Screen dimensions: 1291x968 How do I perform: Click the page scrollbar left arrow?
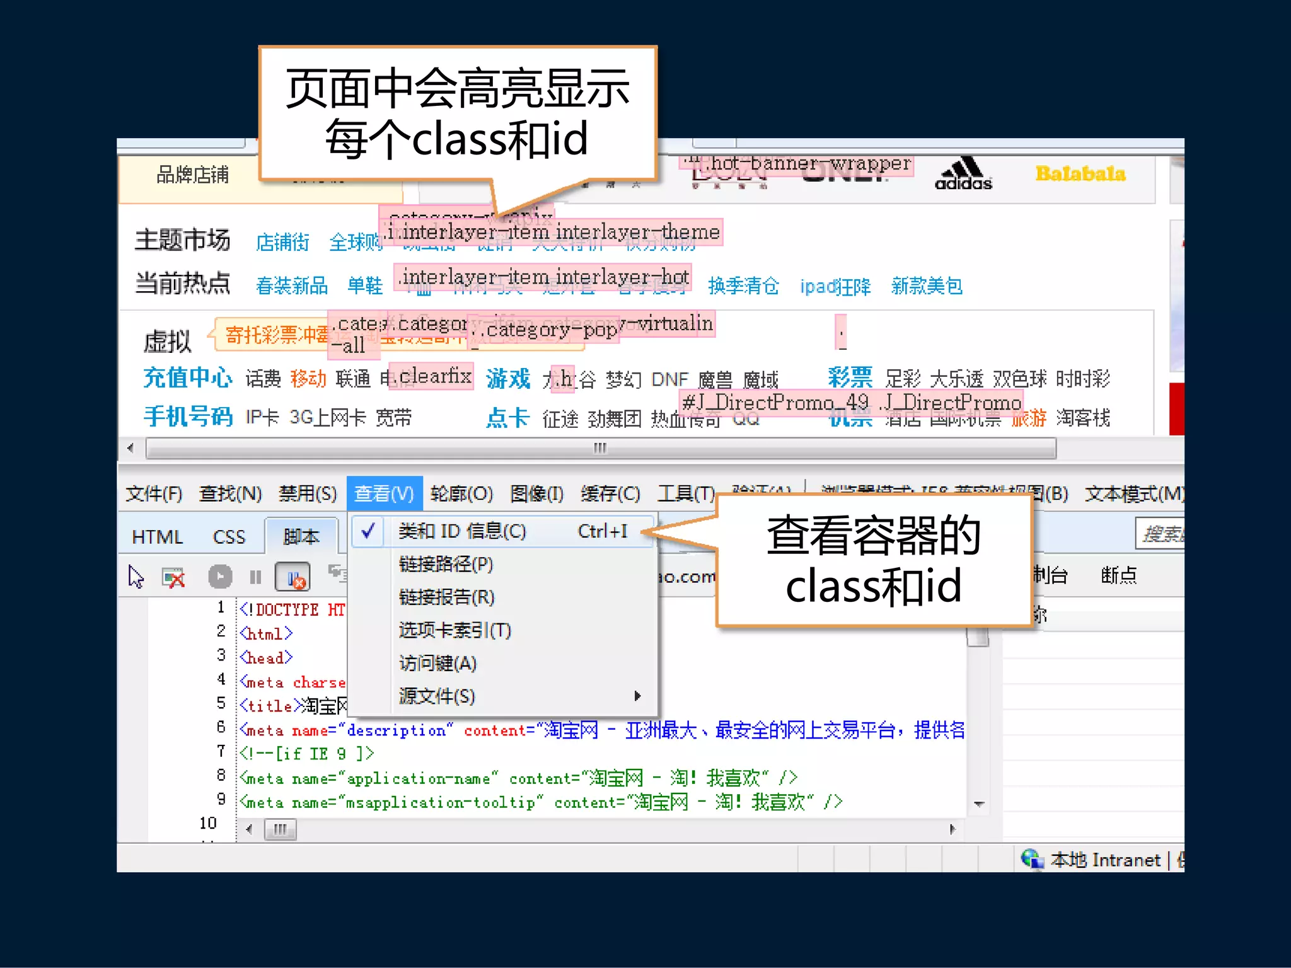(x=130, y=448)
